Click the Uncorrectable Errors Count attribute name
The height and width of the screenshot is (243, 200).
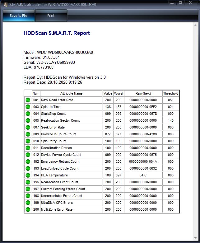click(x=62, y=196)
